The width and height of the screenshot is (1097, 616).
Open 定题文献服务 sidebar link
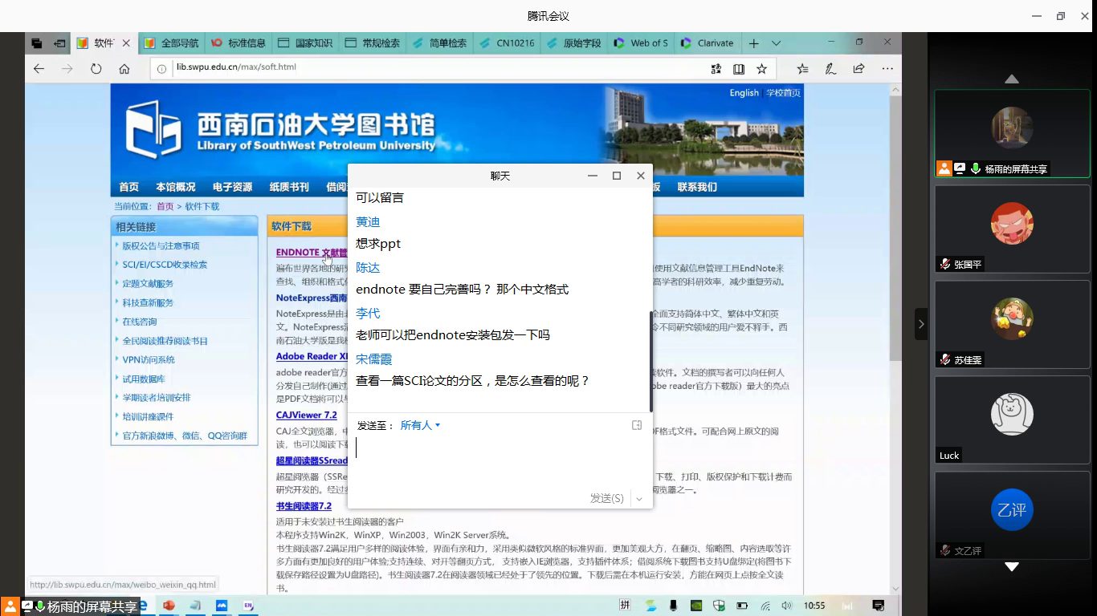click(x=148, y=284)
